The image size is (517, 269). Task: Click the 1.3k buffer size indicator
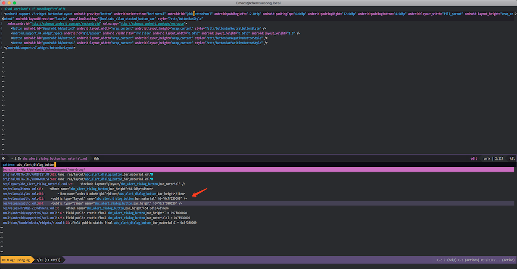(17, 158)
